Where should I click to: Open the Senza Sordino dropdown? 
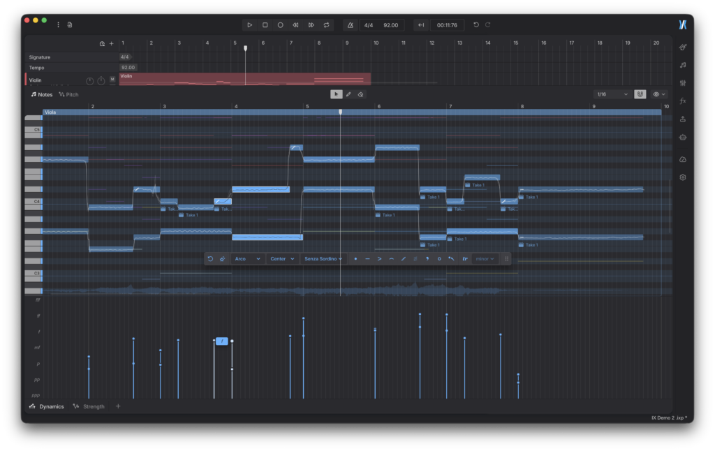(x=323, y=258)
